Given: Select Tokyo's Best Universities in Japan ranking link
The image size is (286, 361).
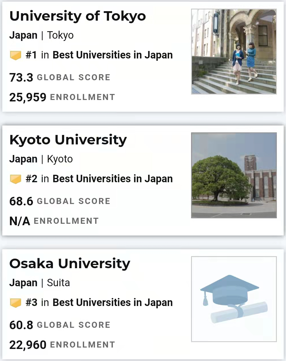Looking at the screenshot, I should (x=113, y=55).
